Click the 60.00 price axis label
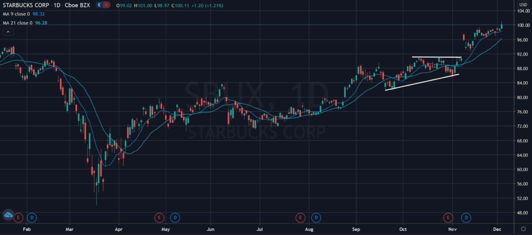 point(522,169)
